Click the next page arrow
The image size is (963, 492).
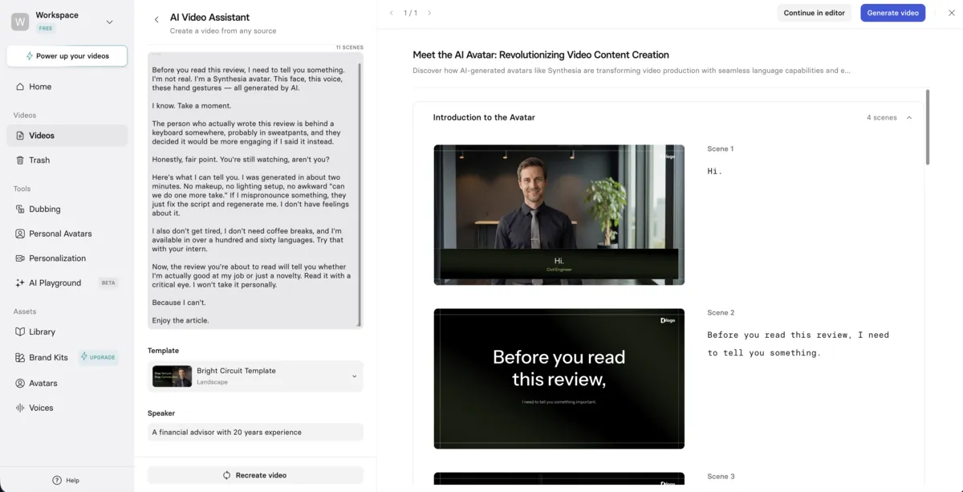click(x=429, y=13)
